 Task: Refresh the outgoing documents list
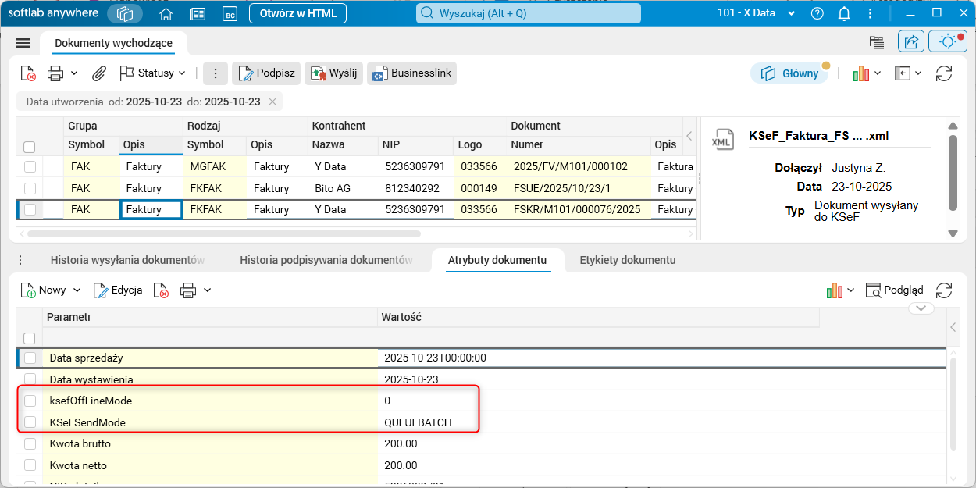pyautogui.click(x=944, y=73)
